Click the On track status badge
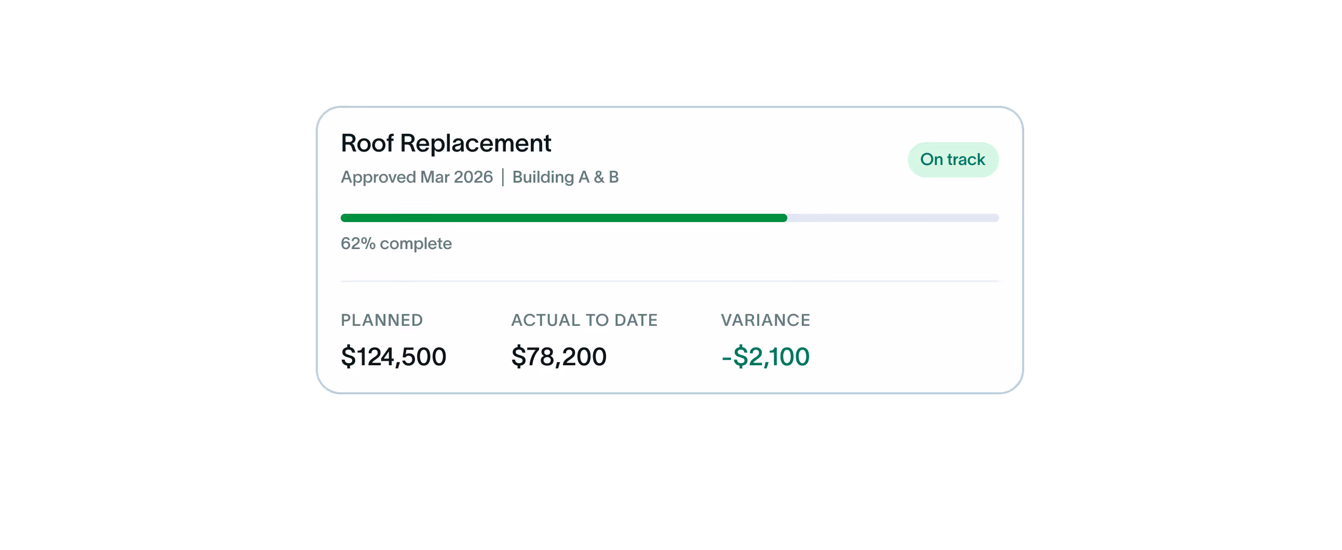Screen dimensions: 1342x550 pyautogui.click(x=952, y=159)
